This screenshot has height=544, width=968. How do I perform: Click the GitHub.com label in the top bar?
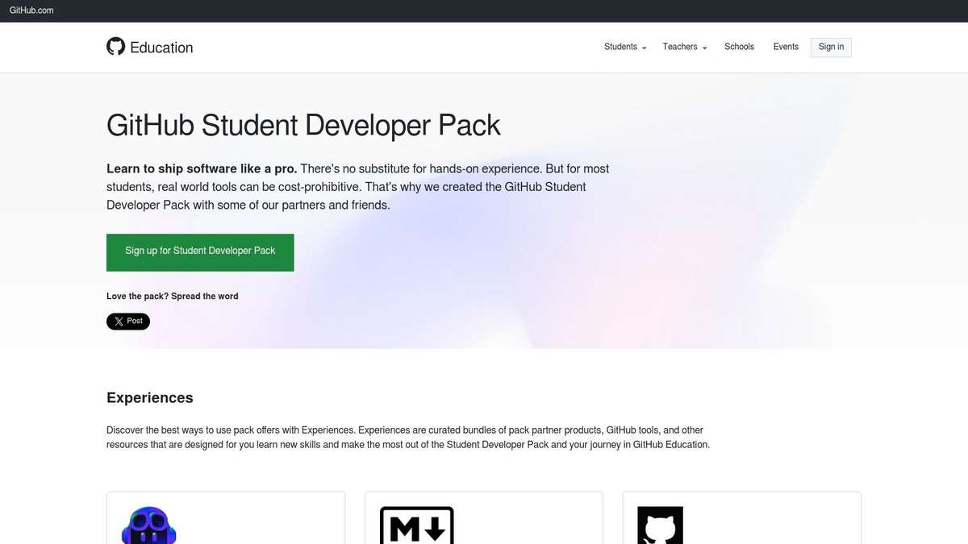click(31, 10)
